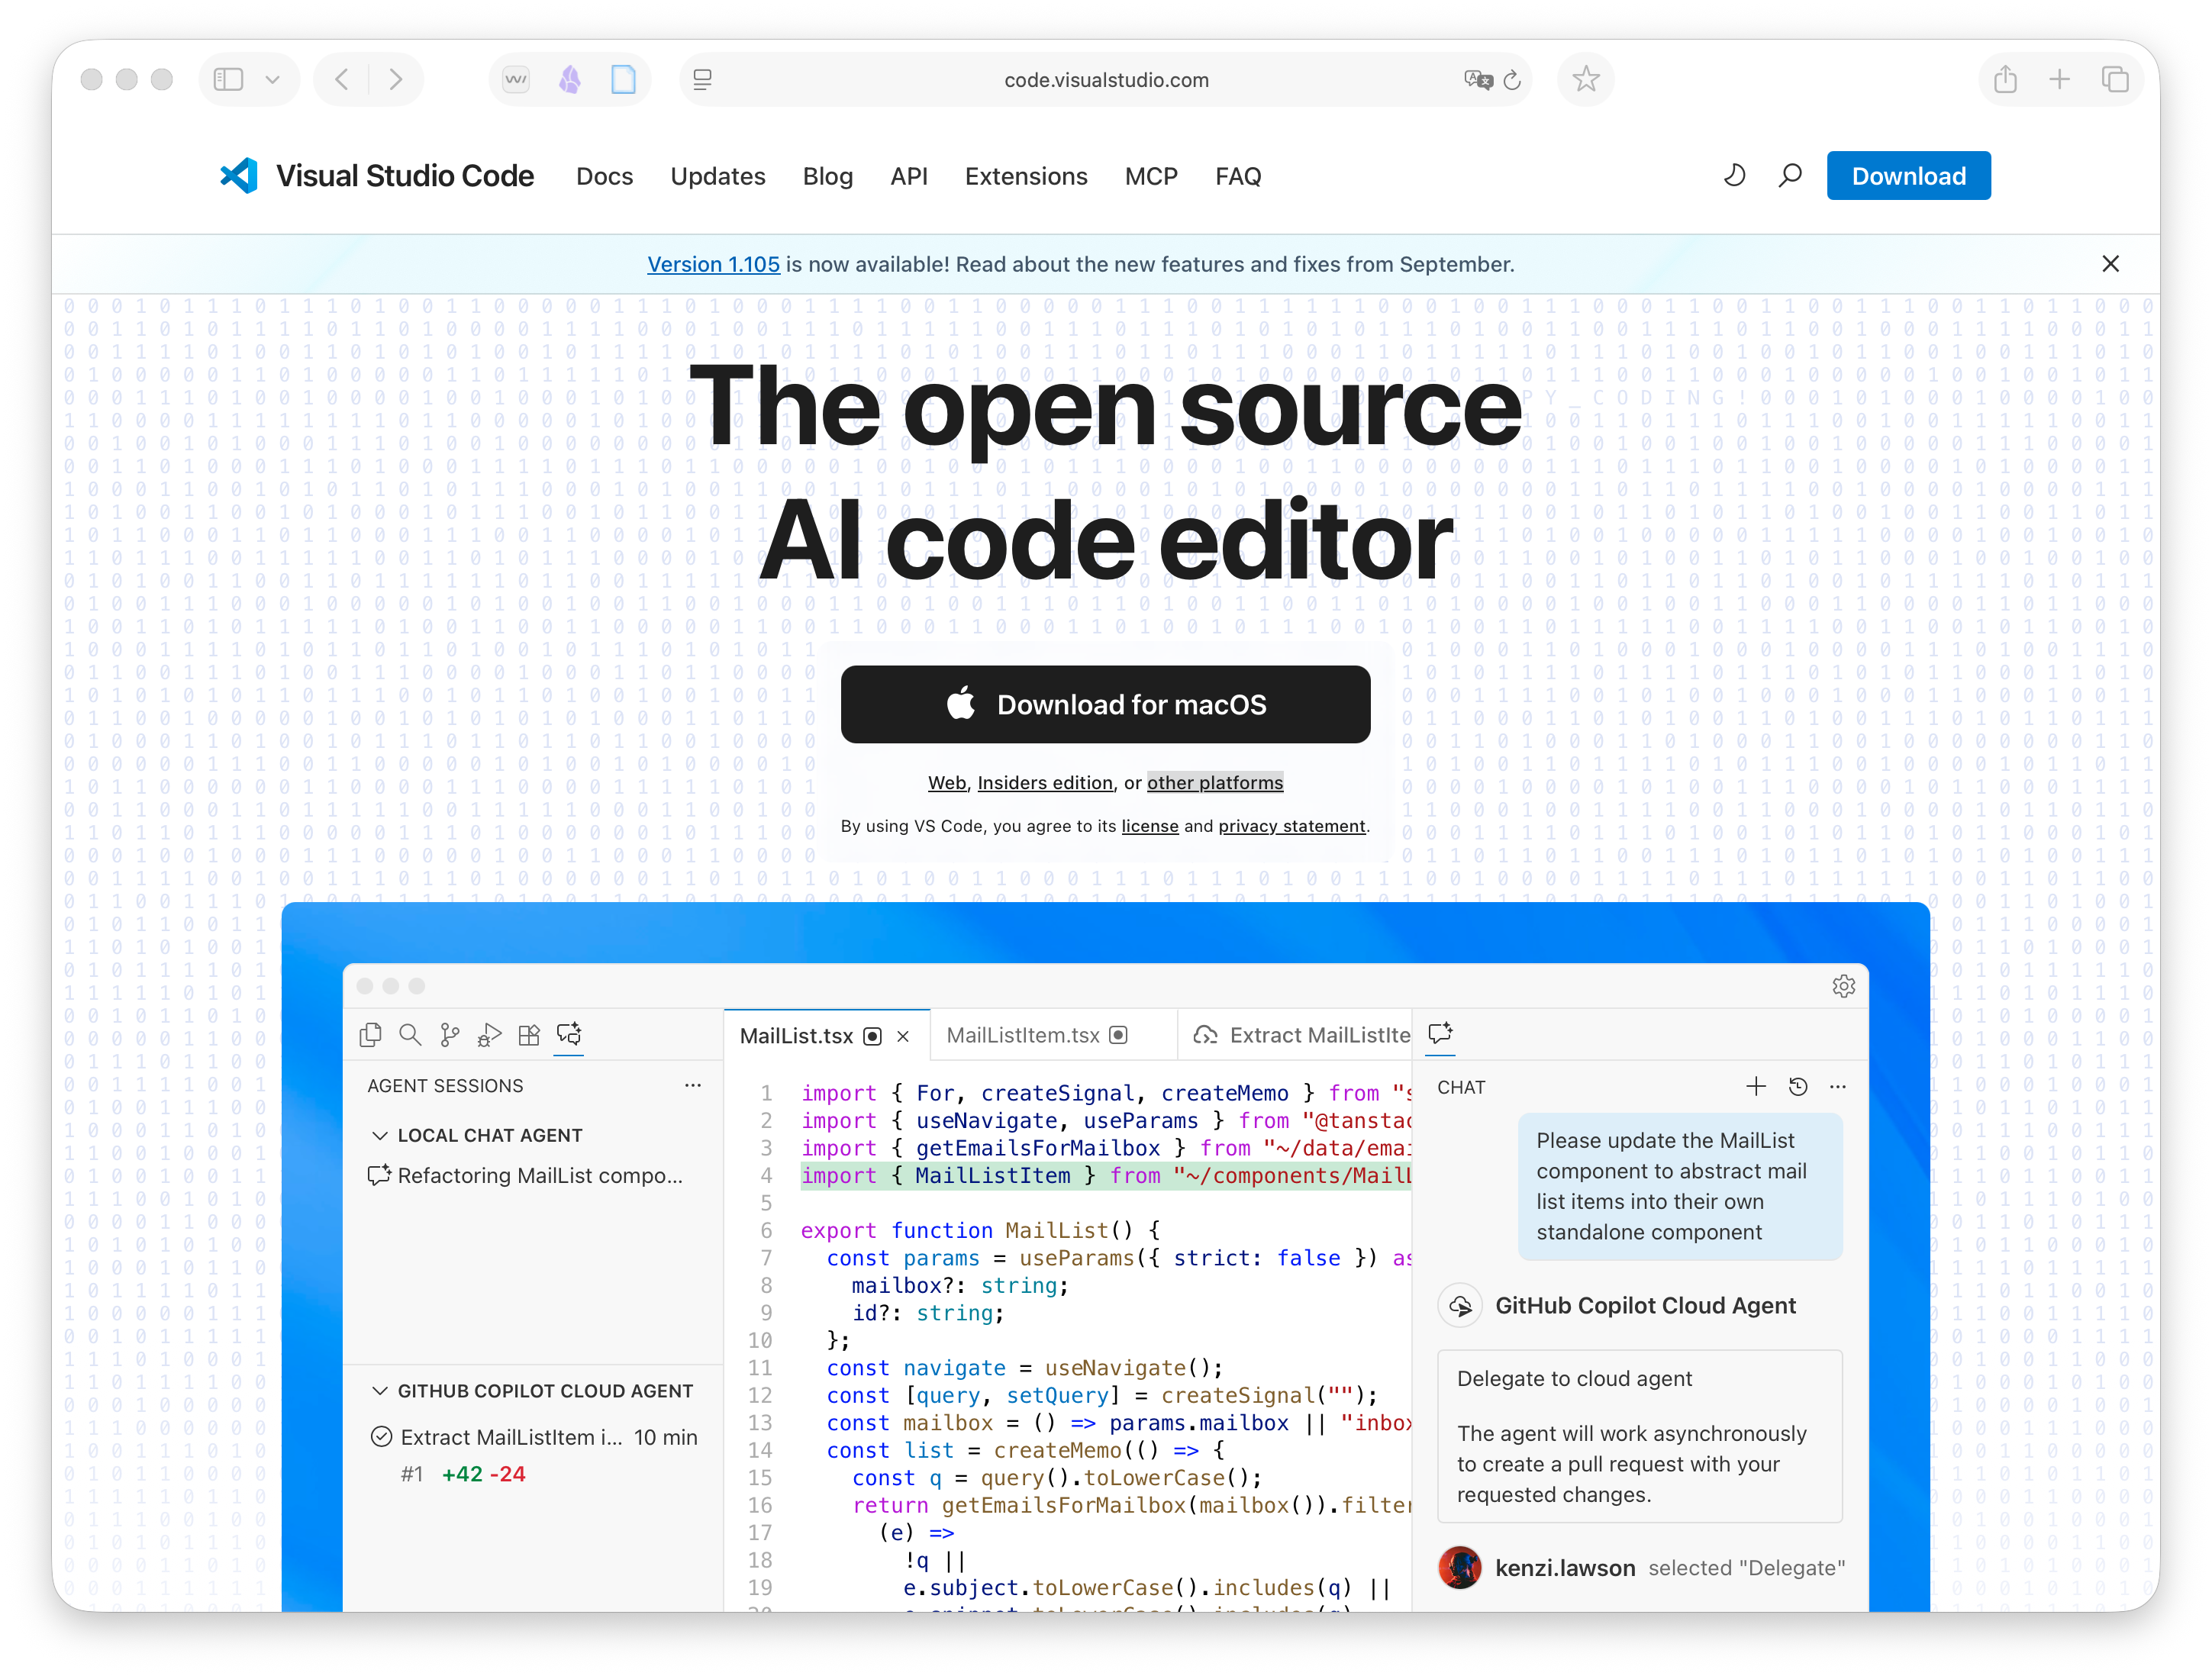Viewport: 2212px width, 1676px height.
Task: Click the settings gear in editor preview
Action: pyautogui.click(x=1843, y=986)
